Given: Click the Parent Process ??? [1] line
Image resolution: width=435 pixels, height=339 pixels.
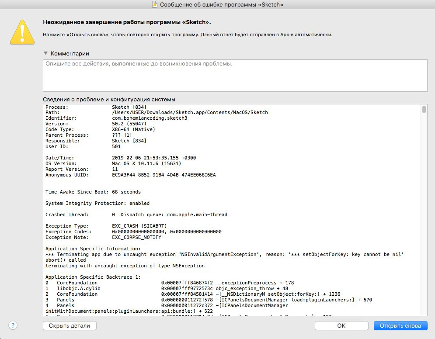Looking at the screenshot, I should (x=89, y=135).
